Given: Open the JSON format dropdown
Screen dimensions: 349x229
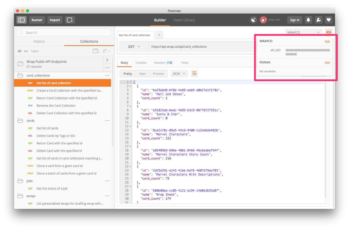Looking at the screenshot, I should (x=179, y=74).
